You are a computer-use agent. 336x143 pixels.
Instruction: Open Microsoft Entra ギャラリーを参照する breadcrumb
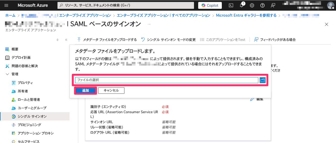click(x=246, y=16)
